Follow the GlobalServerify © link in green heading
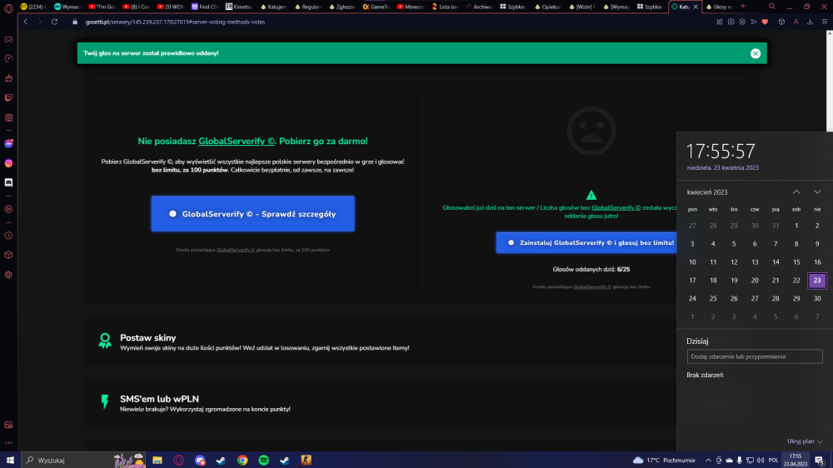The image size is (833, 468). 237,142
